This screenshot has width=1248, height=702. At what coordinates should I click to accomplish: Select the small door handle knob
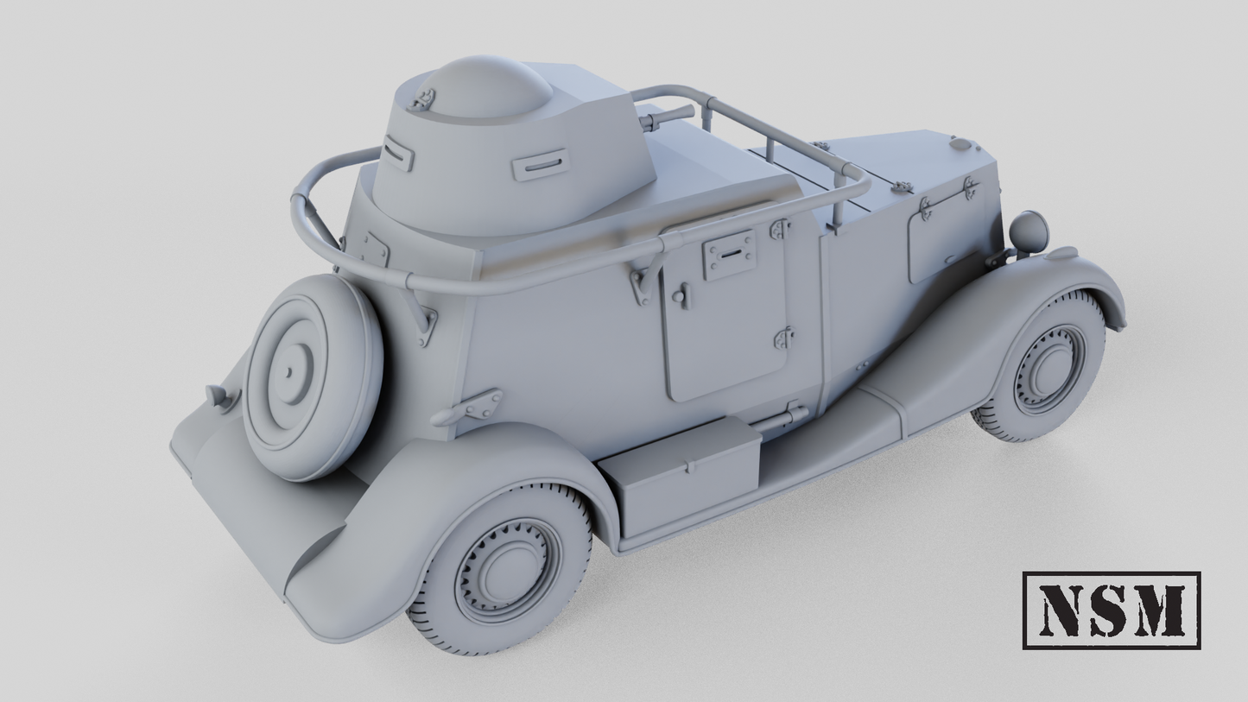tap(681, 296)
